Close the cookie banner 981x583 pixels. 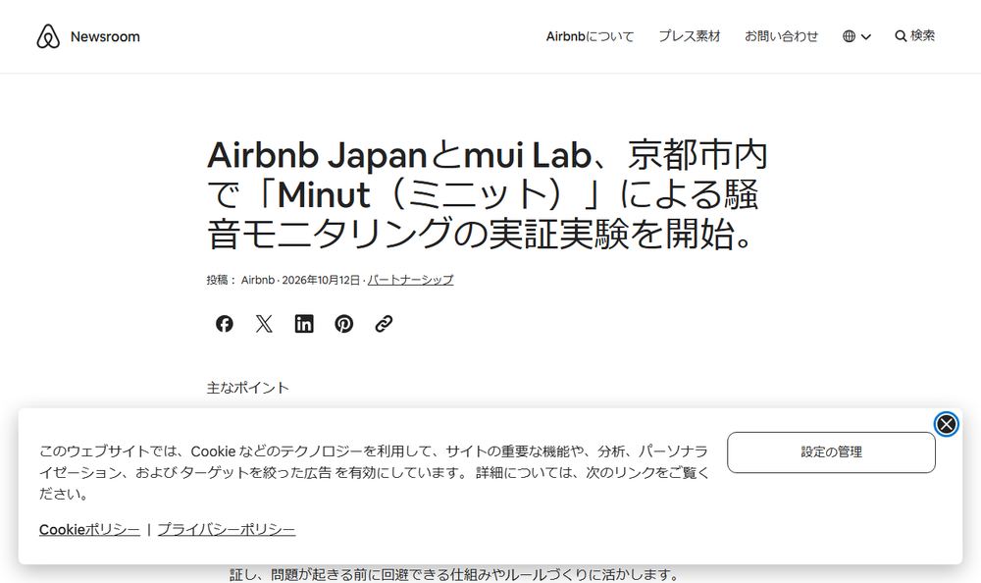click(947, 425)
